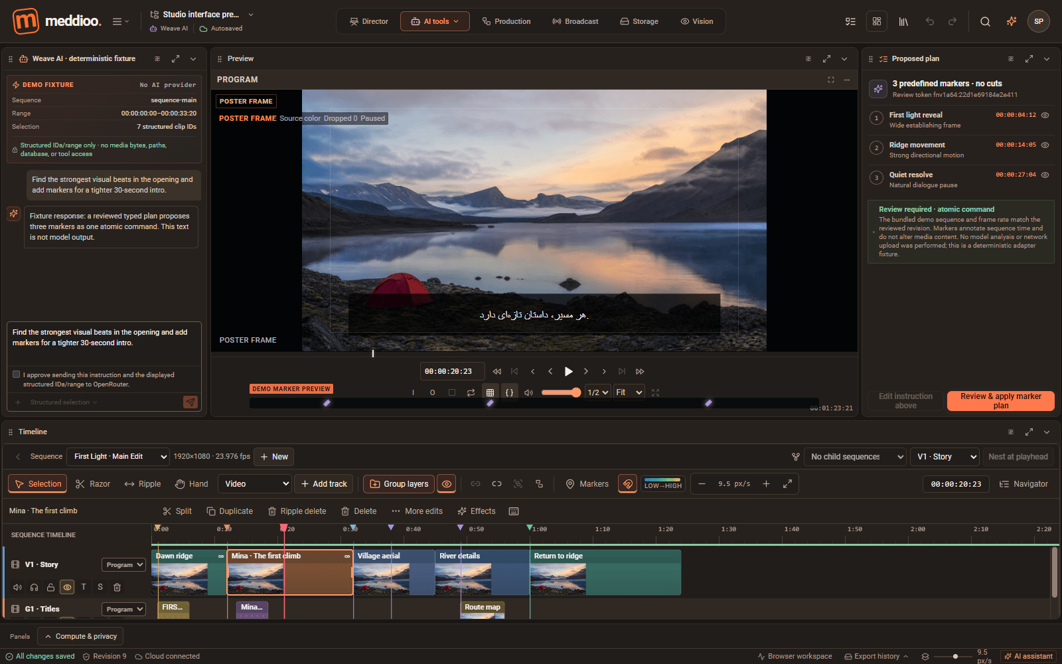Toggle snapping magnet icon in timeline toolbar
1062x664 pixels.
[x=627, y=484]
